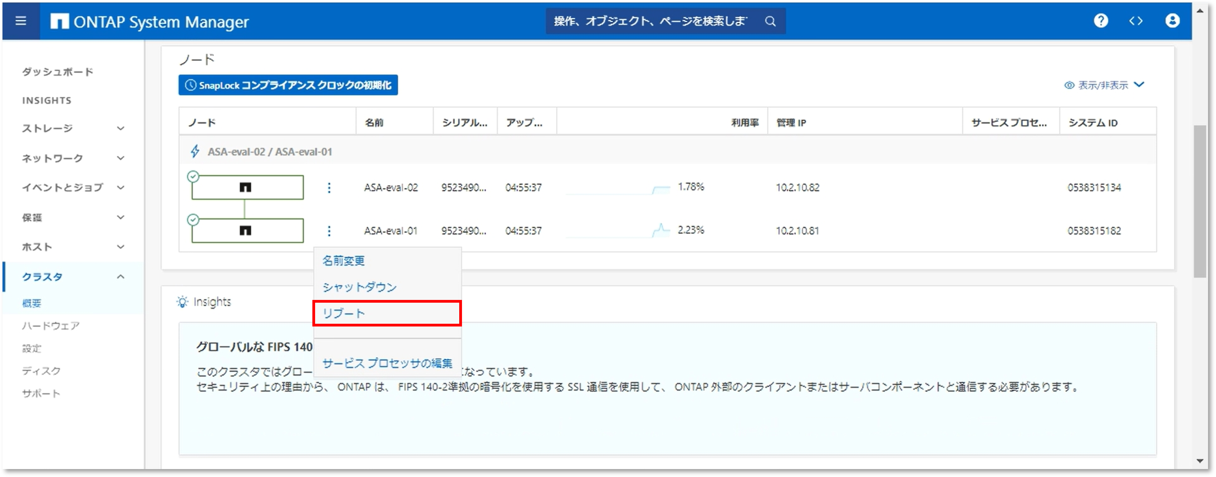1216x477 pixels.
Task: Click the NetApp logo in the header
Action: [x=59, y=21]
